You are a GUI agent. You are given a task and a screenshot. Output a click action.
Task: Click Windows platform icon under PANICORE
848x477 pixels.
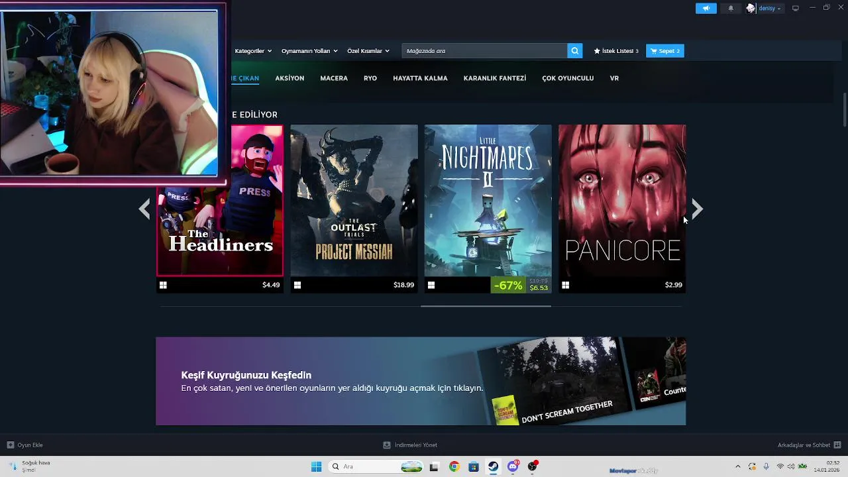pos(565,286)
